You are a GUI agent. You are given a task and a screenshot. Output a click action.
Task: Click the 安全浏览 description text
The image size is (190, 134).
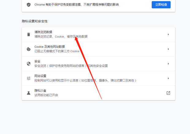click(71, 66)
